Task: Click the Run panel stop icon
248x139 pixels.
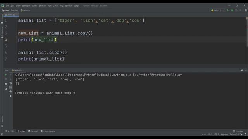Action: [x=6, y=79]
